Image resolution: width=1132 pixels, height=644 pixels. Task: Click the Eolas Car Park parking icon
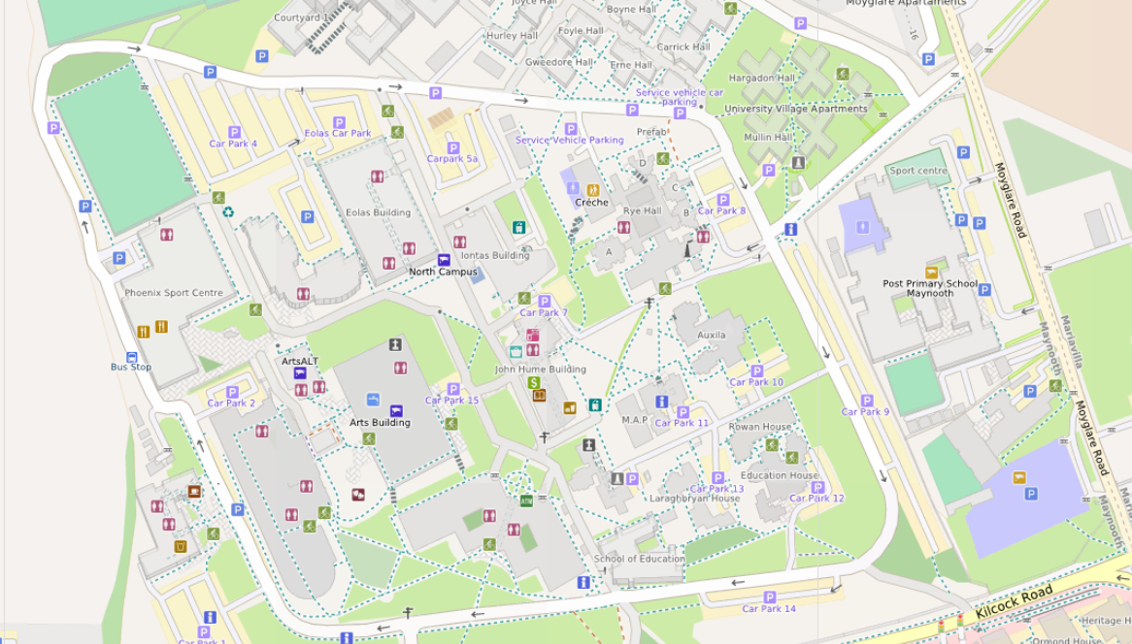click(x=339, y=122)
